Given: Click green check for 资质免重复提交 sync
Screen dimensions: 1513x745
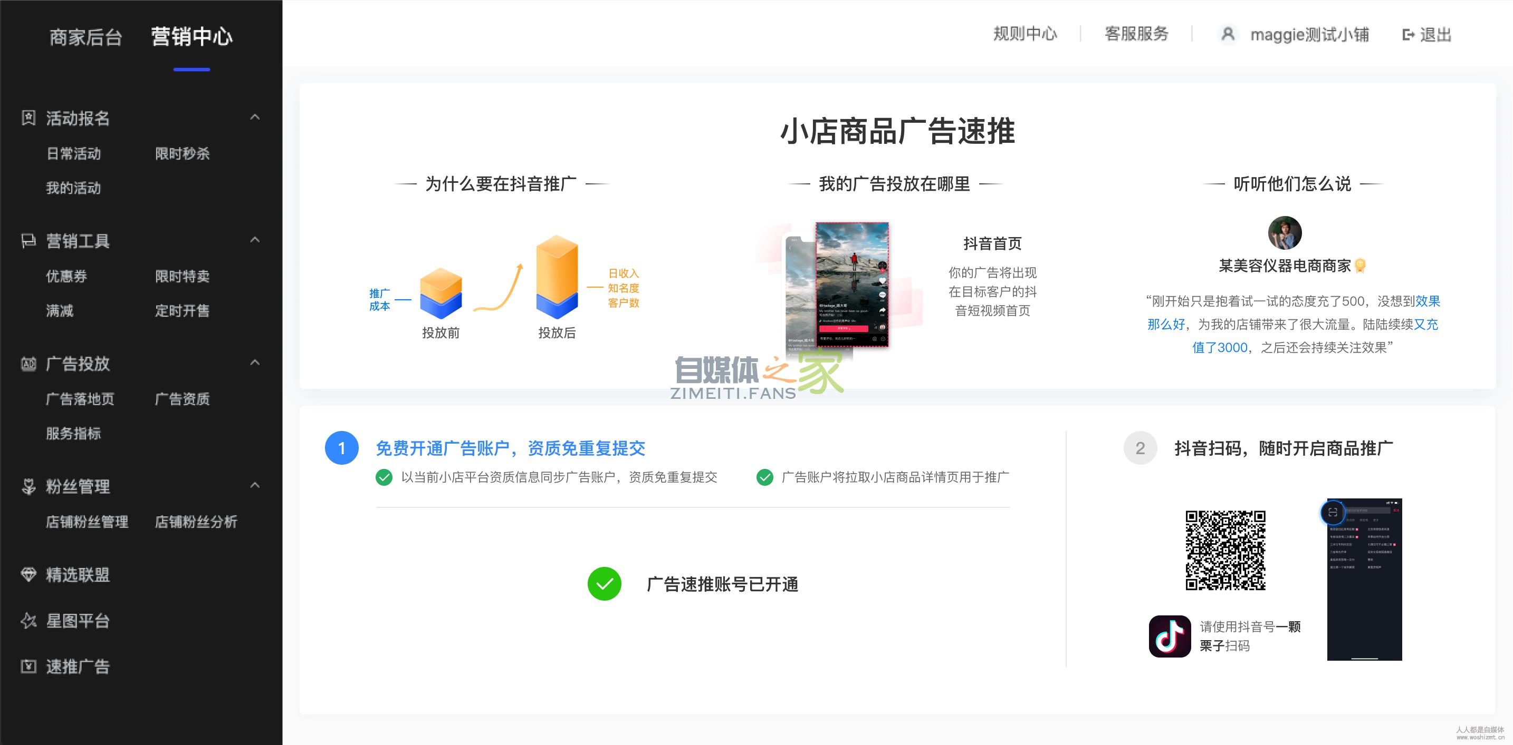Looking at the screenshot, I should click(384, 477).
